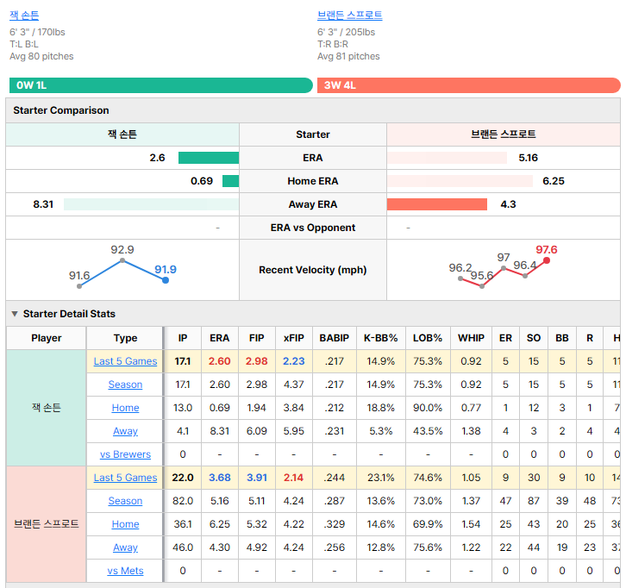Collapse the Starter Detail Stats section
The height and width of the screenshot is (588, 626).
point(15,314)
